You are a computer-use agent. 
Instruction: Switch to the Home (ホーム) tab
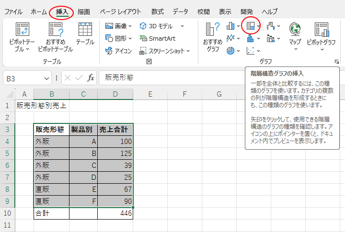pyautogui.click(x=39, y=11)
